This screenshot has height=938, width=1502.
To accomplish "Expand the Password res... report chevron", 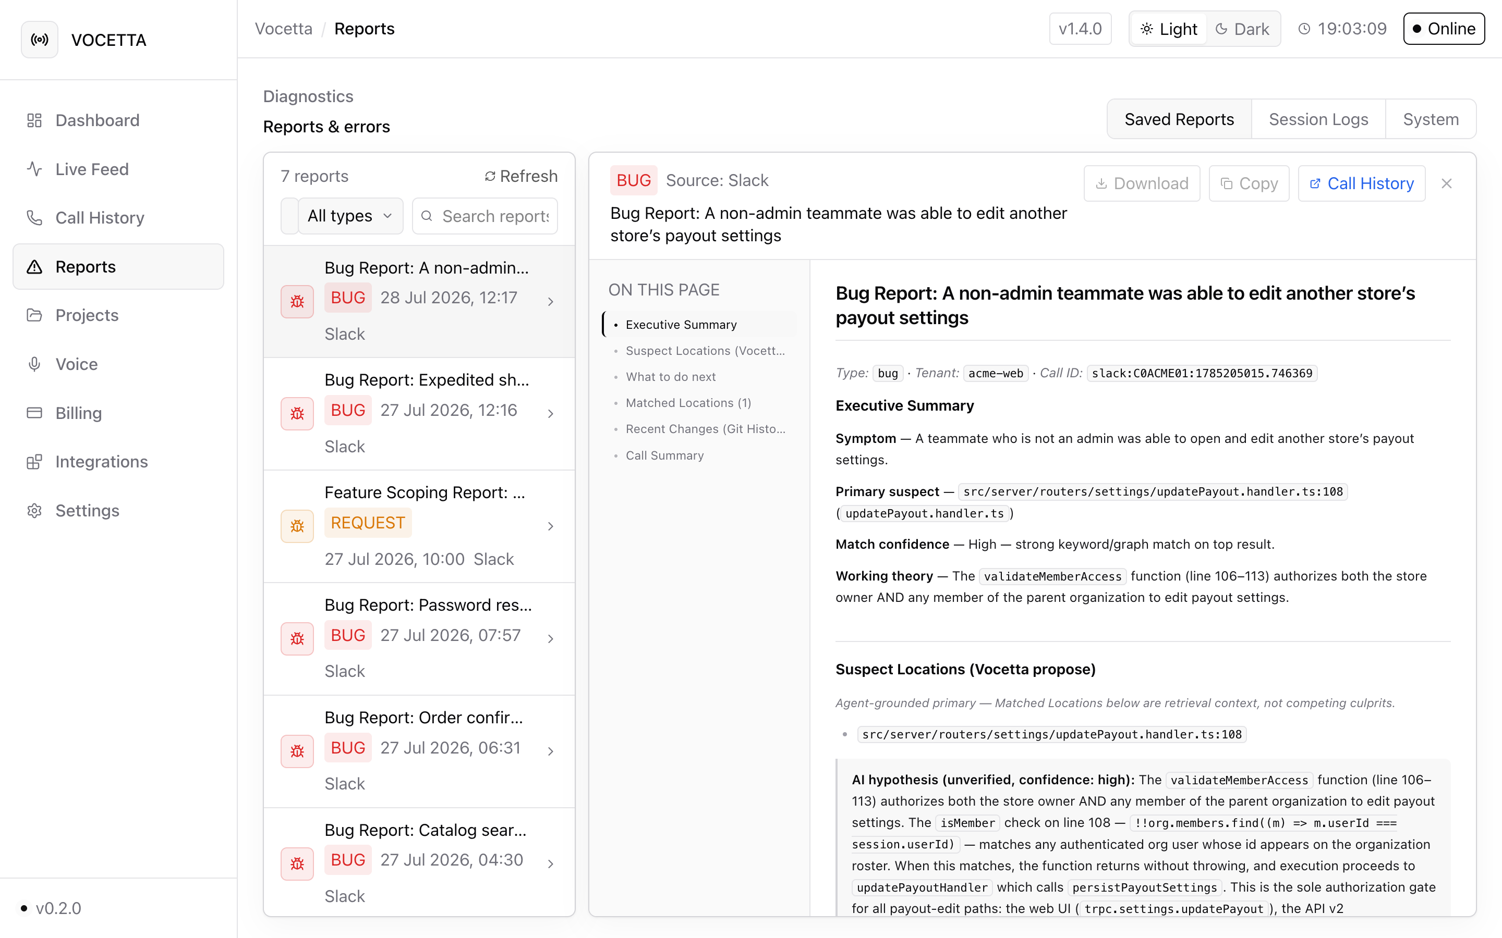I will 551,638.
